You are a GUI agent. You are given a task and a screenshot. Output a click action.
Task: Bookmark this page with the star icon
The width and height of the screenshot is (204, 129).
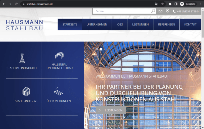[162, 4]
